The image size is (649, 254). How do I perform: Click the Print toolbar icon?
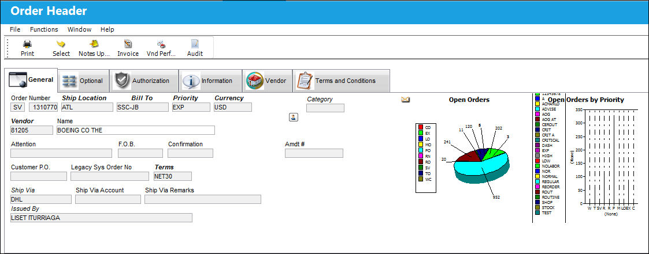(x=27, y=44)
